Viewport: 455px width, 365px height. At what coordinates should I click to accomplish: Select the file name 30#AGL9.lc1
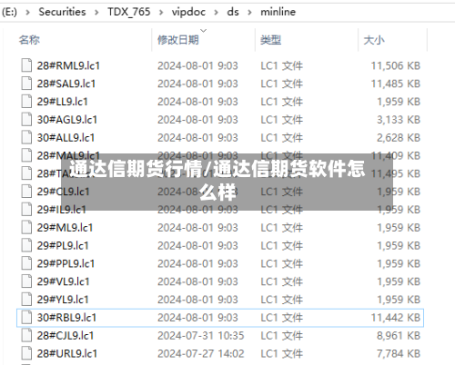tap(67, 120)
